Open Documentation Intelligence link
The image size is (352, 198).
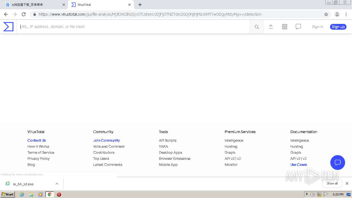(x=299, y=140)
